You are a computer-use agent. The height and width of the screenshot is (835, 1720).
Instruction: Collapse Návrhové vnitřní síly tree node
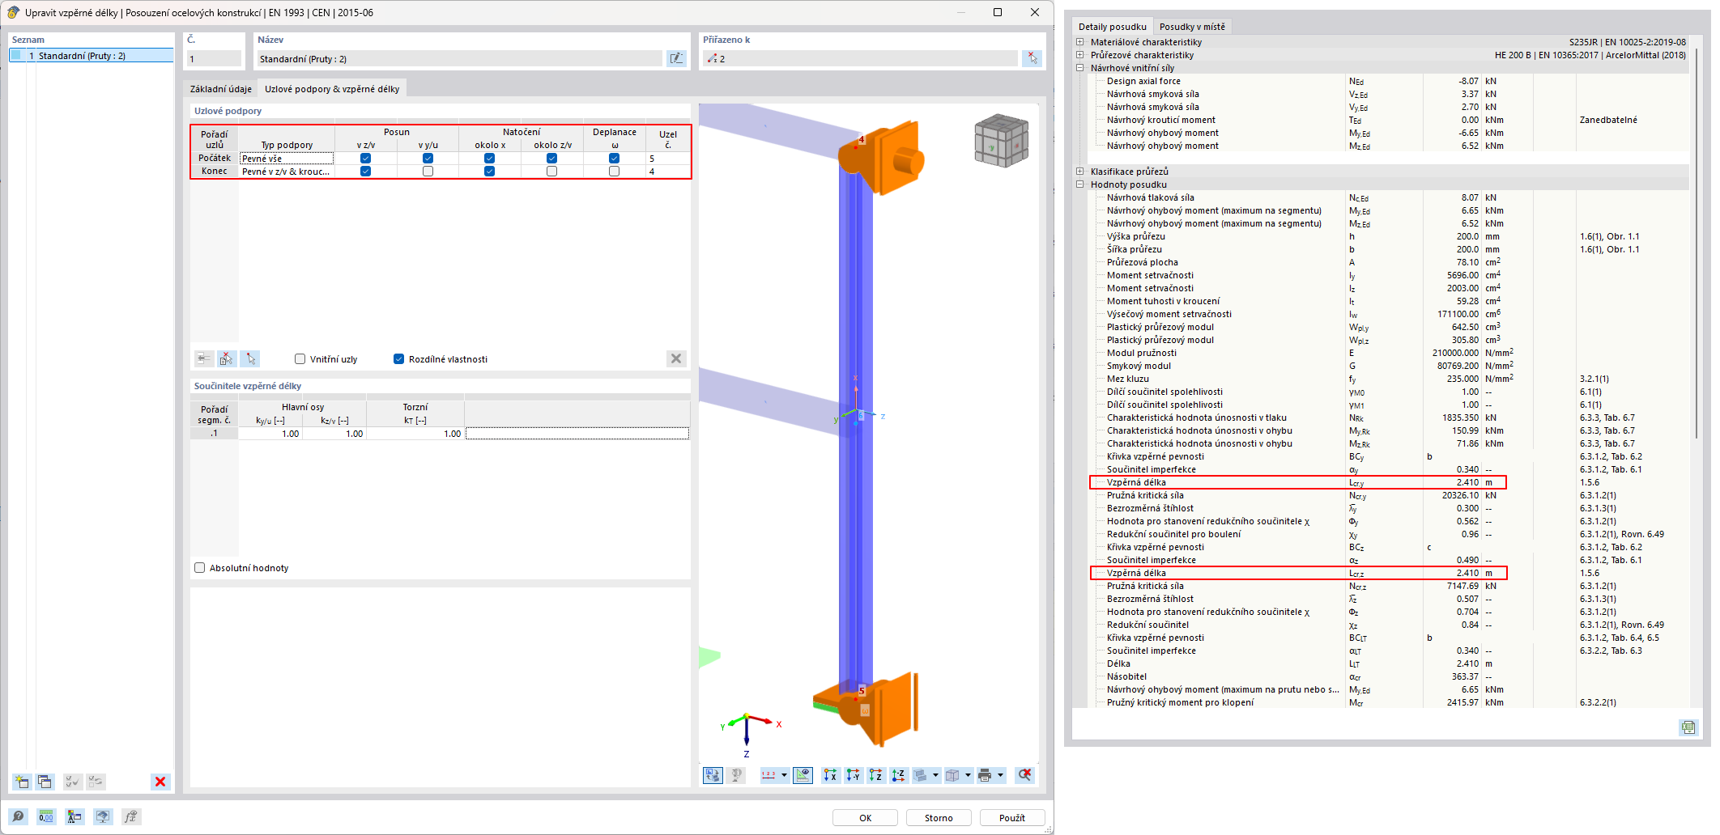click(x=1079, y=68)
